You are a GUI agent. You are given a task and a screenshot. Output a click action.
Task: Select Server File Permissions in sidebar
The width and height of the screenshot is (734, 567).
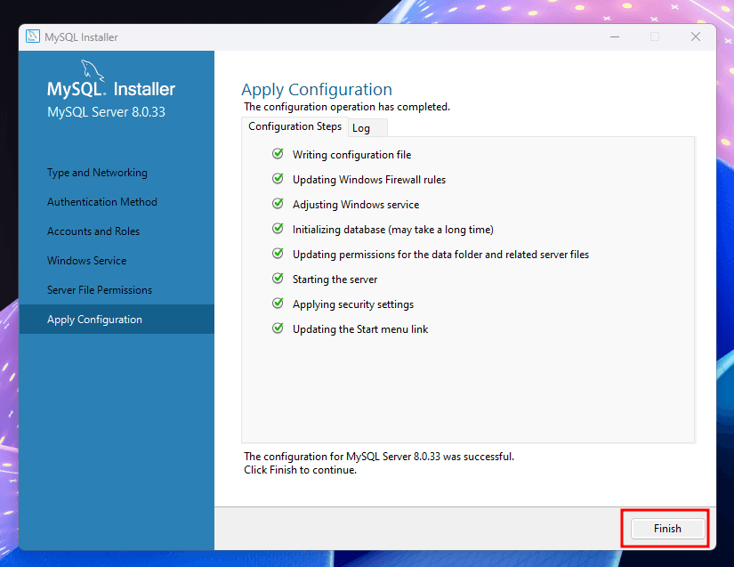(x=100, y=290)
